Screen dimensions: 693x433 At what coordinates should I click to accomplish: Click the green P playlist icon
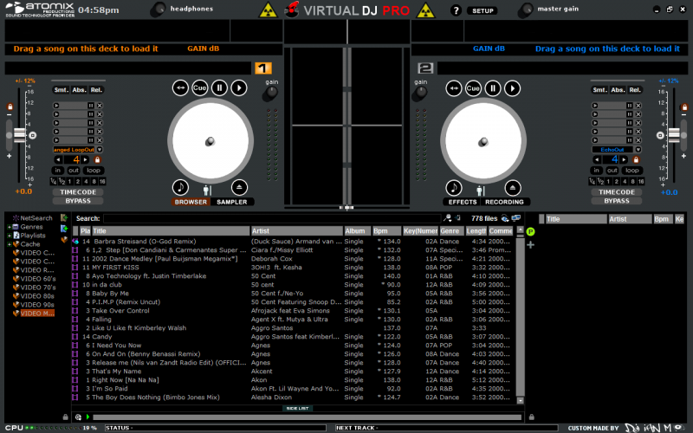531,231
